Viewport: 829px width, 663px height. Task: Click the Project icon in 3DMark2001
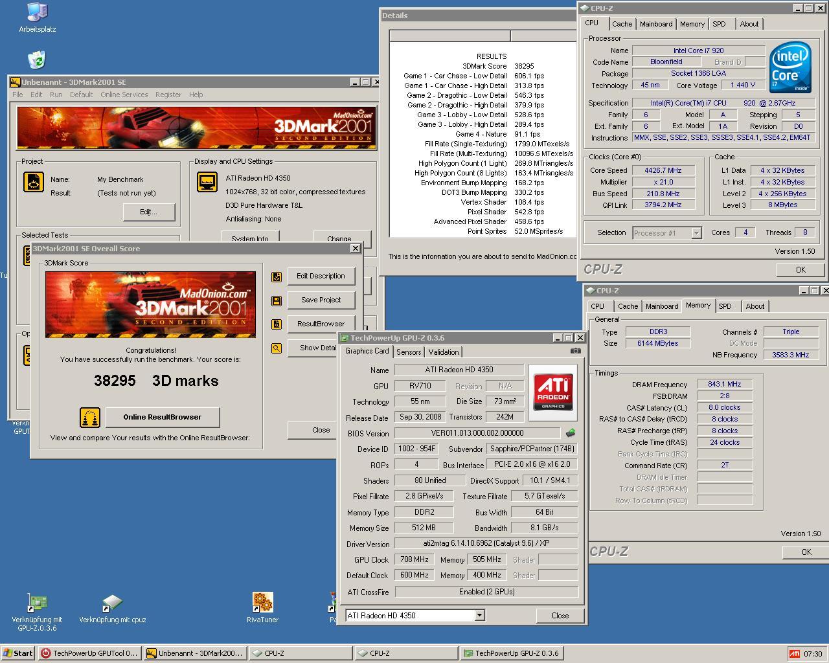click(x=34, y=182)
